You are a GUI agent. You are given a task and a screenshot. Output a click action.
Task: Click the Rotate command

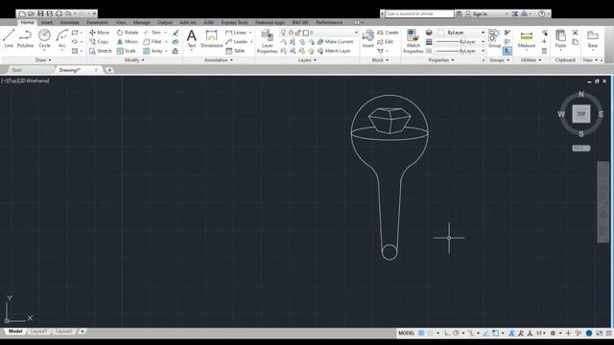click(128, 33)
